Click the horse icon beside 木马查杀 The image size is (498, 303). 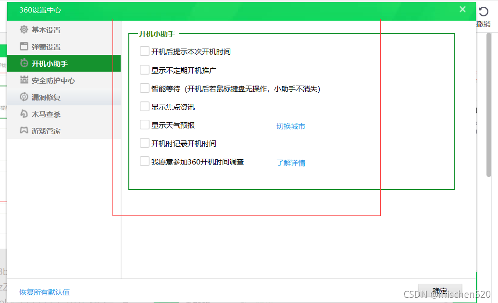[x=24, y=114]
